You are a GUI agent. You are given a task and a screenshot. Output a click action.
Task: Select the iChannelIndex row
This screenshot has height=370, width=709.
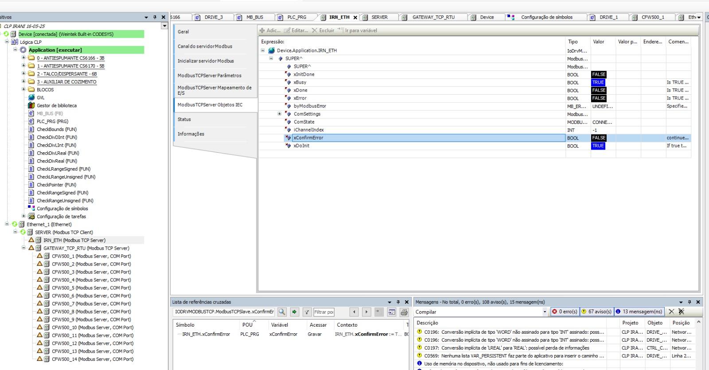(474, 130)
